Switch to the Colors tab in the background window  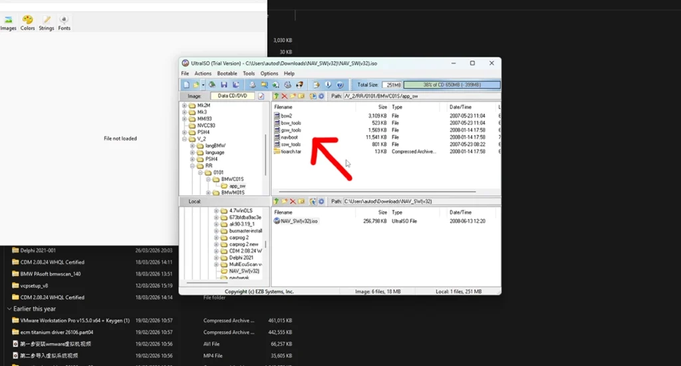(27, 23)
